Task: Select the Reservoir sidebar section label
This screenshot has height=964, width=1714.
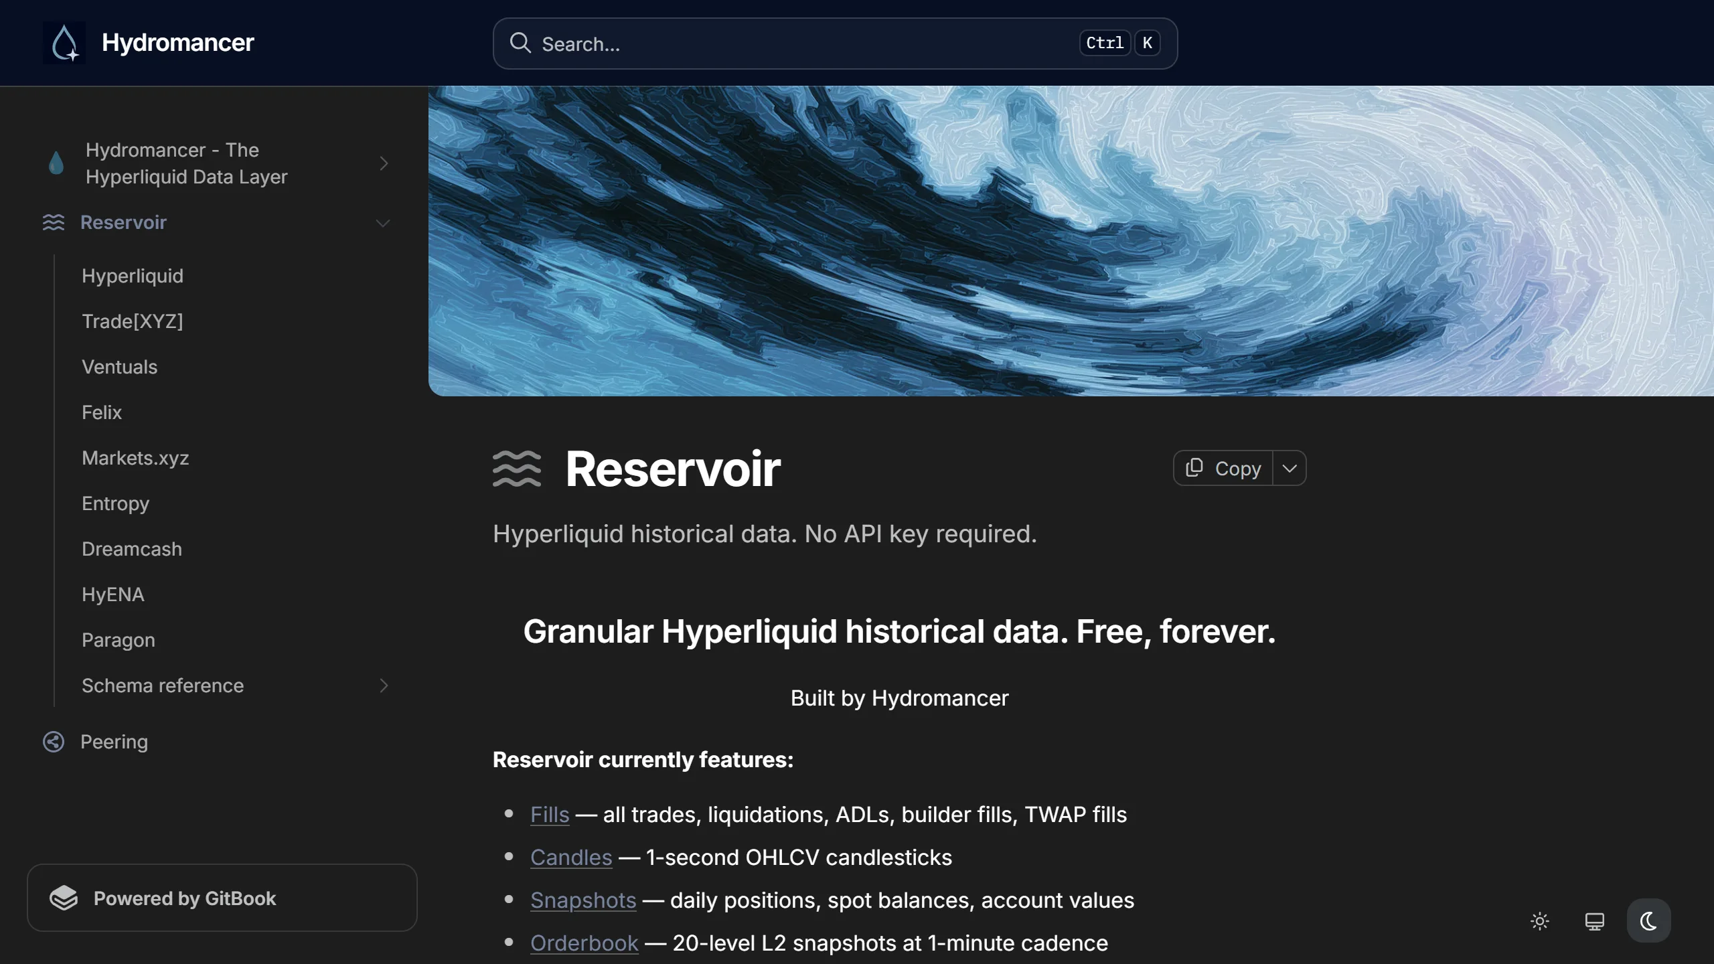Action: point(124,222)
